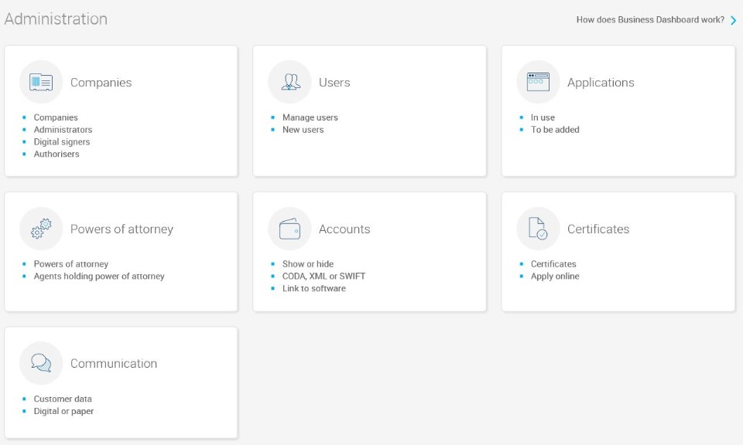
Task: Open the 'Digital or paper' communication link
Action: 63,411
